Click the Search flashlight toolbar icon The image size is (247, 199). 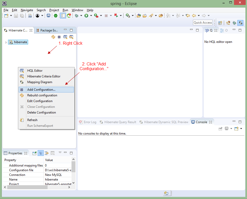pyautogui.click(x=151, y=16)
